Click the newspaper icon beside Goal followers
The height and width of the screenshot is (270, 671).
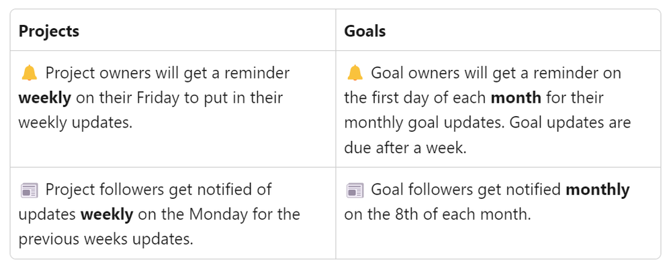coord(355,190)
